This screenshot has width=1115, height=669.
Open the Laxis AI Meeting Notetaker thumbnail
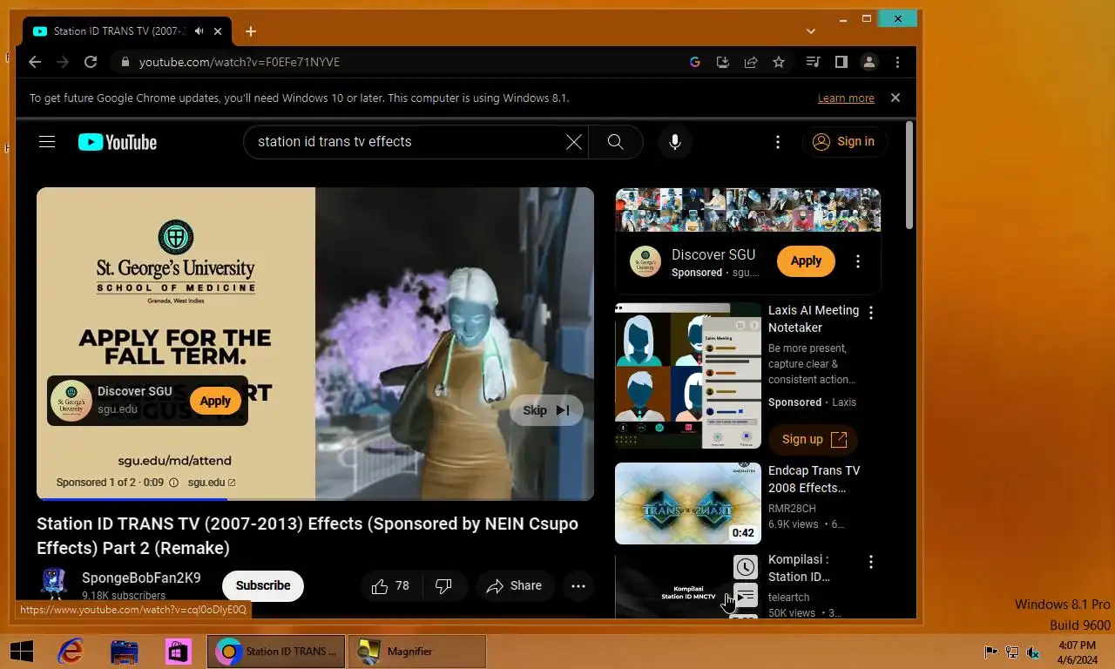coord(688,375)
